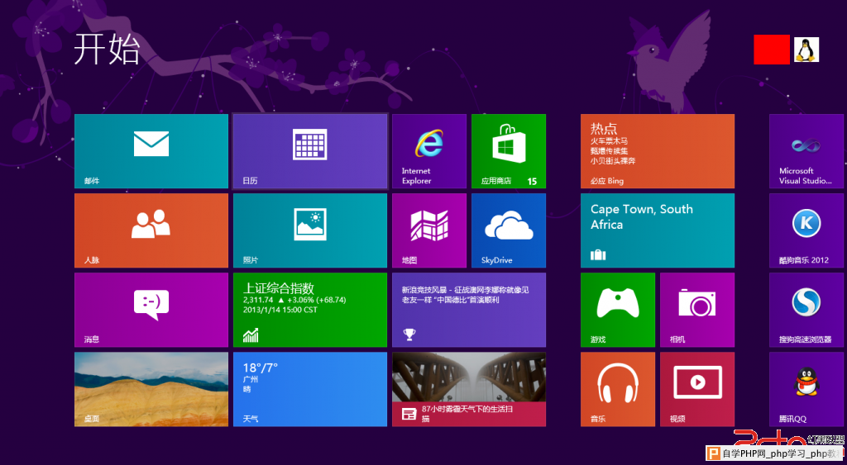847x465 pixels.
Task: Click the user account penguin avatar
Action: coord(806,50)
